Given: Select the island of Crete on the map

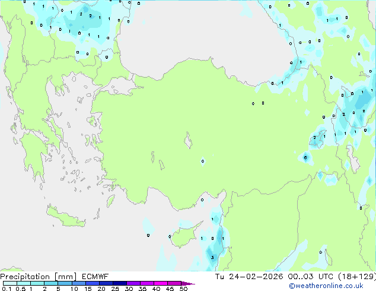Looking at the screenshot, I should tap(65, 217).
